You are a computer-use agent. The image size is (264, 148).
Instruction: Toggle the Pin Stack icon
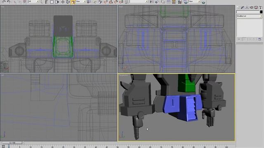(239, 39)
